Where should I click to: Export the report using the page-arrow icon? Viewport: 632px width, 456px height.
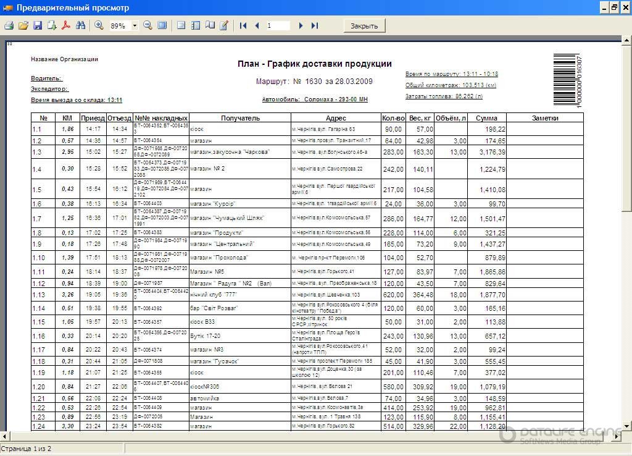52,25
